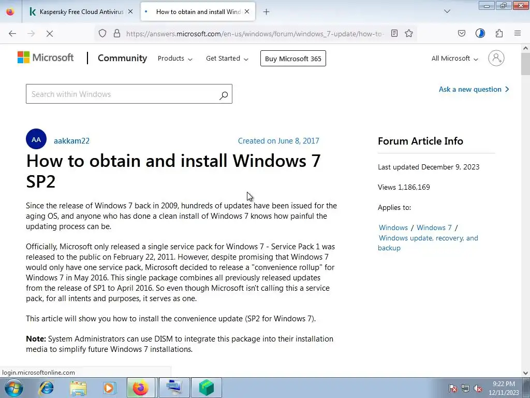Viewport: 530px width, 398px height.
Task: Click the article title How to obtain and install Windows 7 SP2
Action: tap(173, 171)
